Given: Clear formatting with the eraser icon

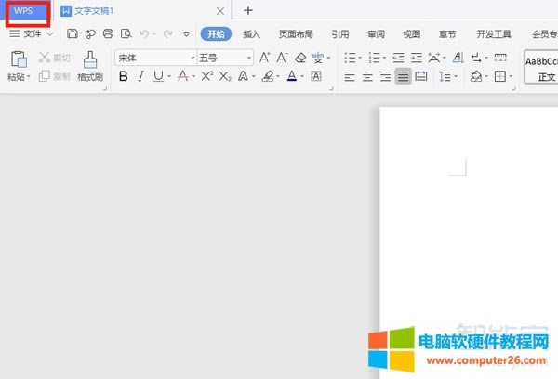Looking at the screenshot, I should point(300,58).
